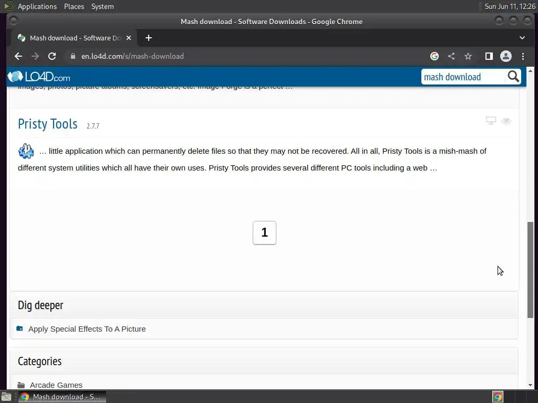
Task: Go to results page 1
Action: (264, 232)
